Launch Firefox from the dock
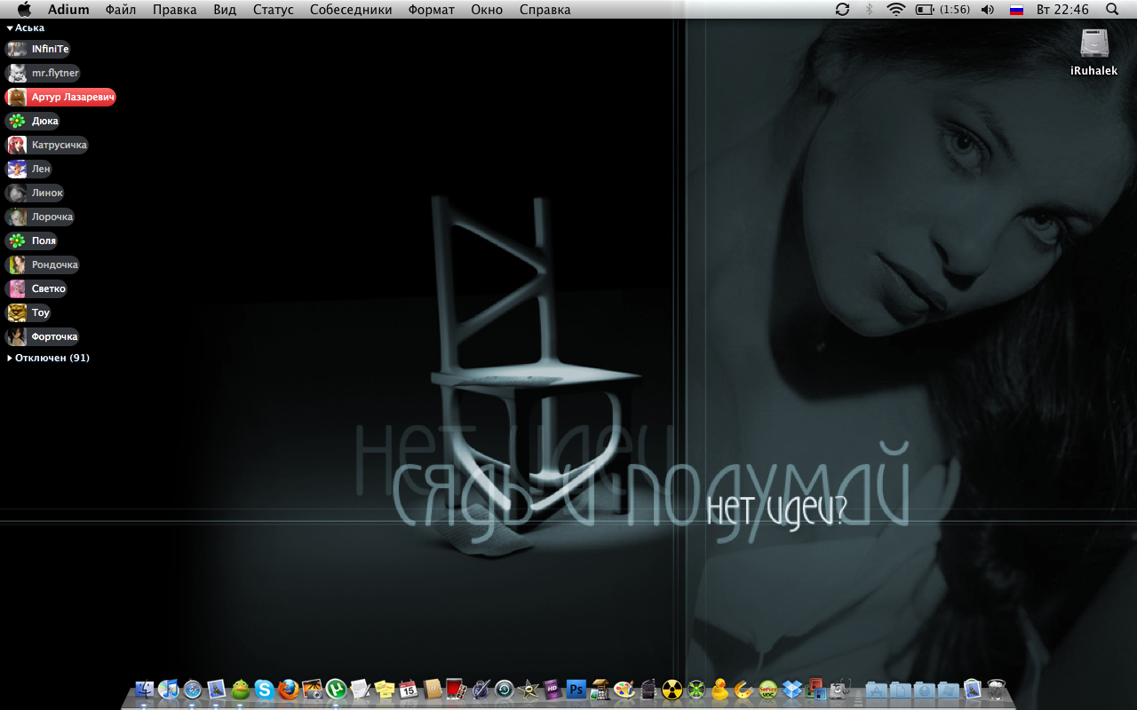 click(288, 689)
